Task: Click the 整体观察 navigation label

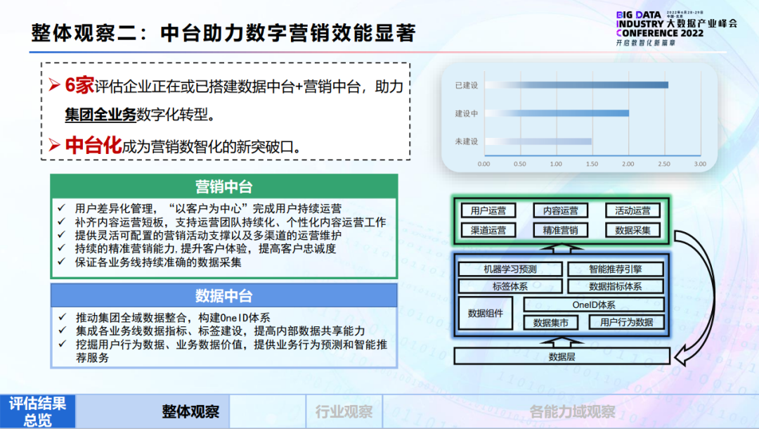Action: pyautogui.click(x=190, y=411)
